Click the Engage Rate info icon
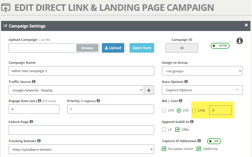The height and width of the screenshot is (157, 252). 39,101
